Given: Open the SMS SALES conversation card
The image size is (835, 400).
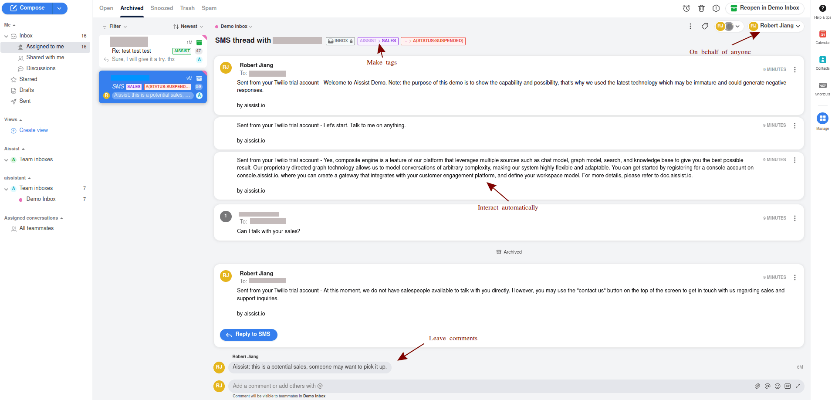Looking at the screenshot, I should pyautogui.click(x=152, y=87).
